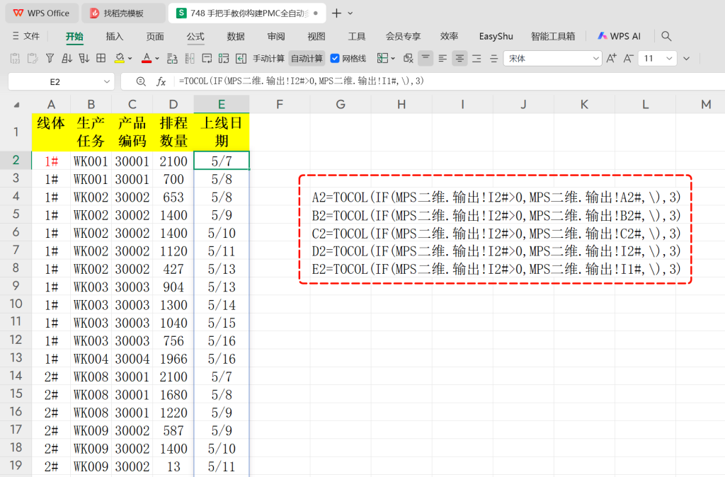Open the 宋体 font name dropdown

596,59
